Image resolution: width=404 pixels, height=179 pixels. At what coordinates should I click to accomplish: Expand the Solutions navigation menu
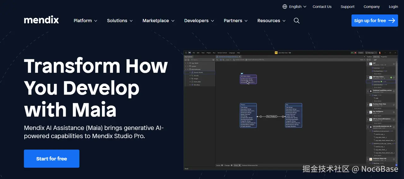[120, 21]
